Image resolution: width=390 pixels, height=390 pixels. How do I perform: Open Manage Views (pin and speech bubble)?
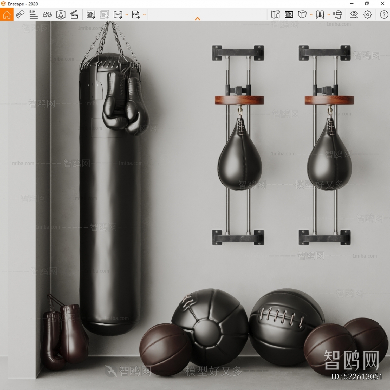point(20,15)
